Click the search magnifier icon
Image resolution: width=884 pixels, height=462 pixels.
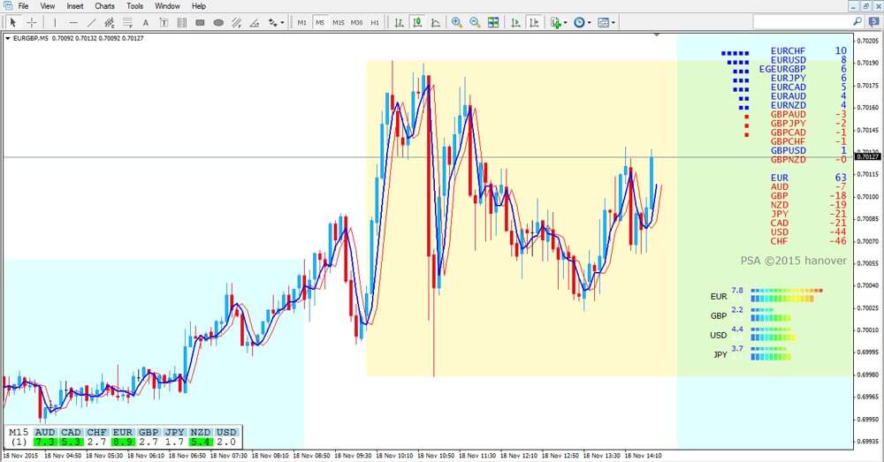[x=857, y=21]
